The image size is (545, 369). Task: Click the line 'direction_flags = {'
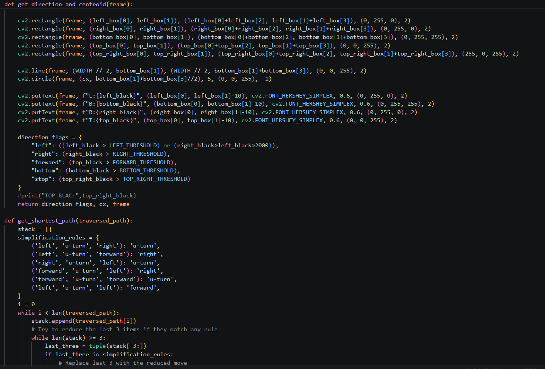(x=50, y=137)
